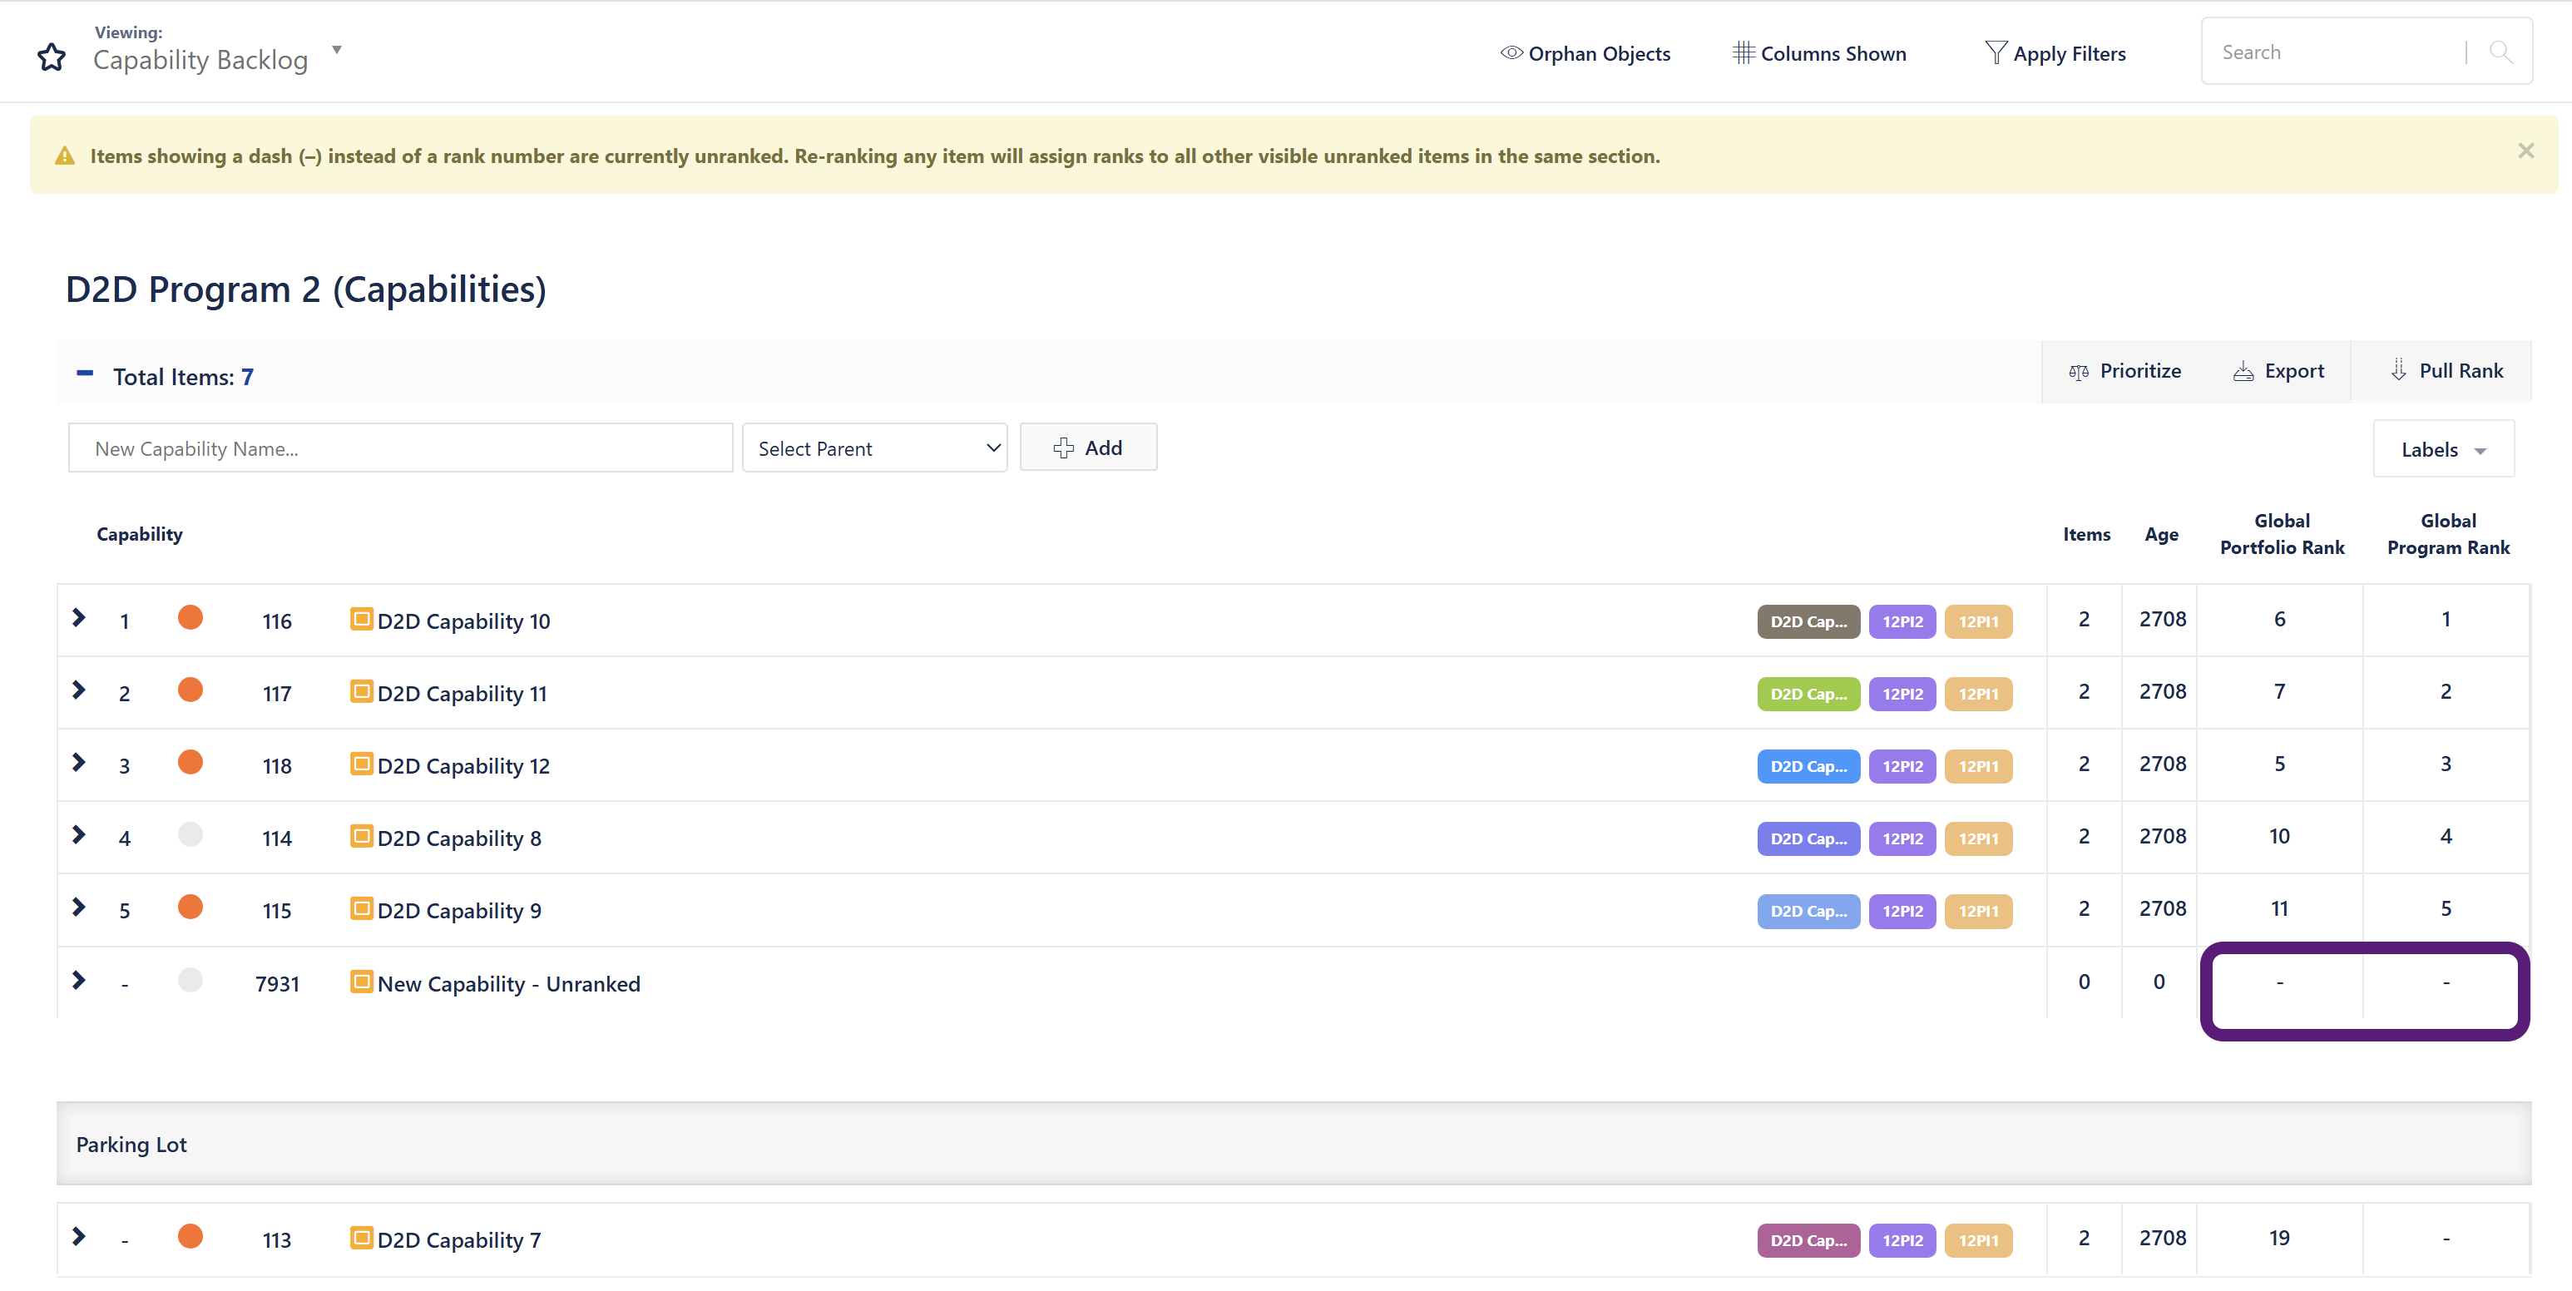
Task: Open D2D Capability 10 link
Action: point(464,621)
